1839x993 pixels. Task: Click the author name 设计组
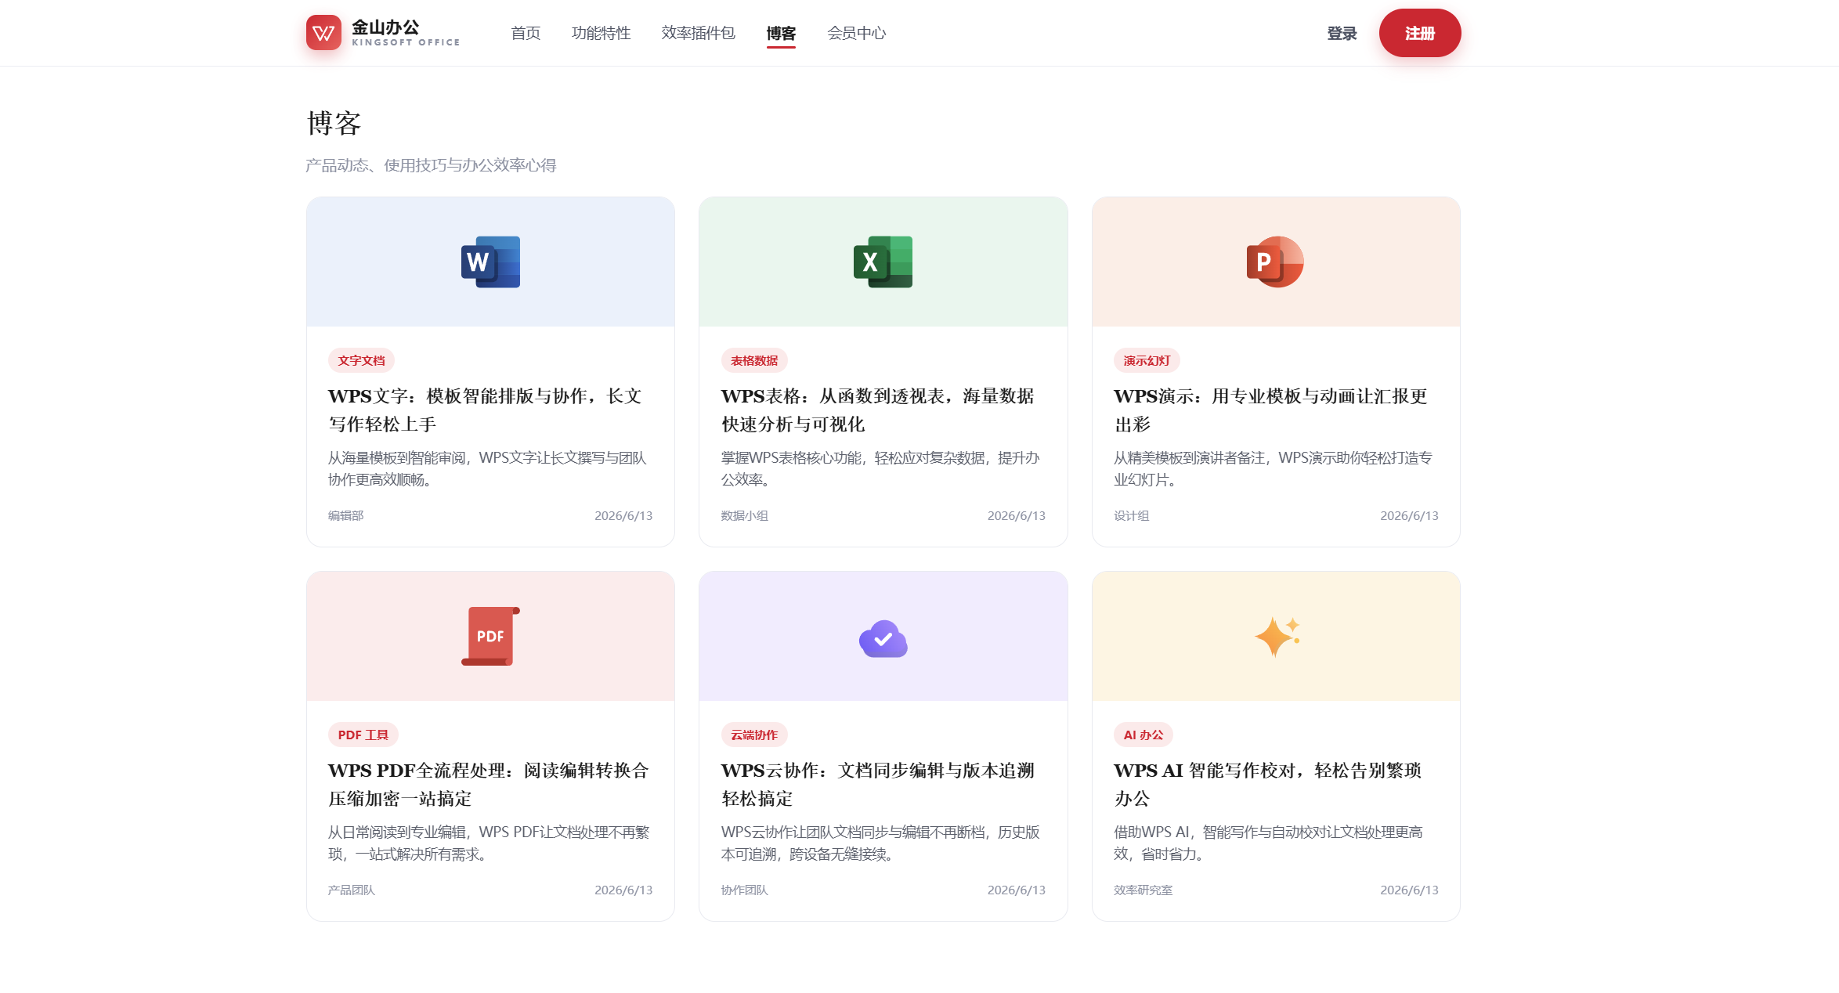coord(1131,515)
